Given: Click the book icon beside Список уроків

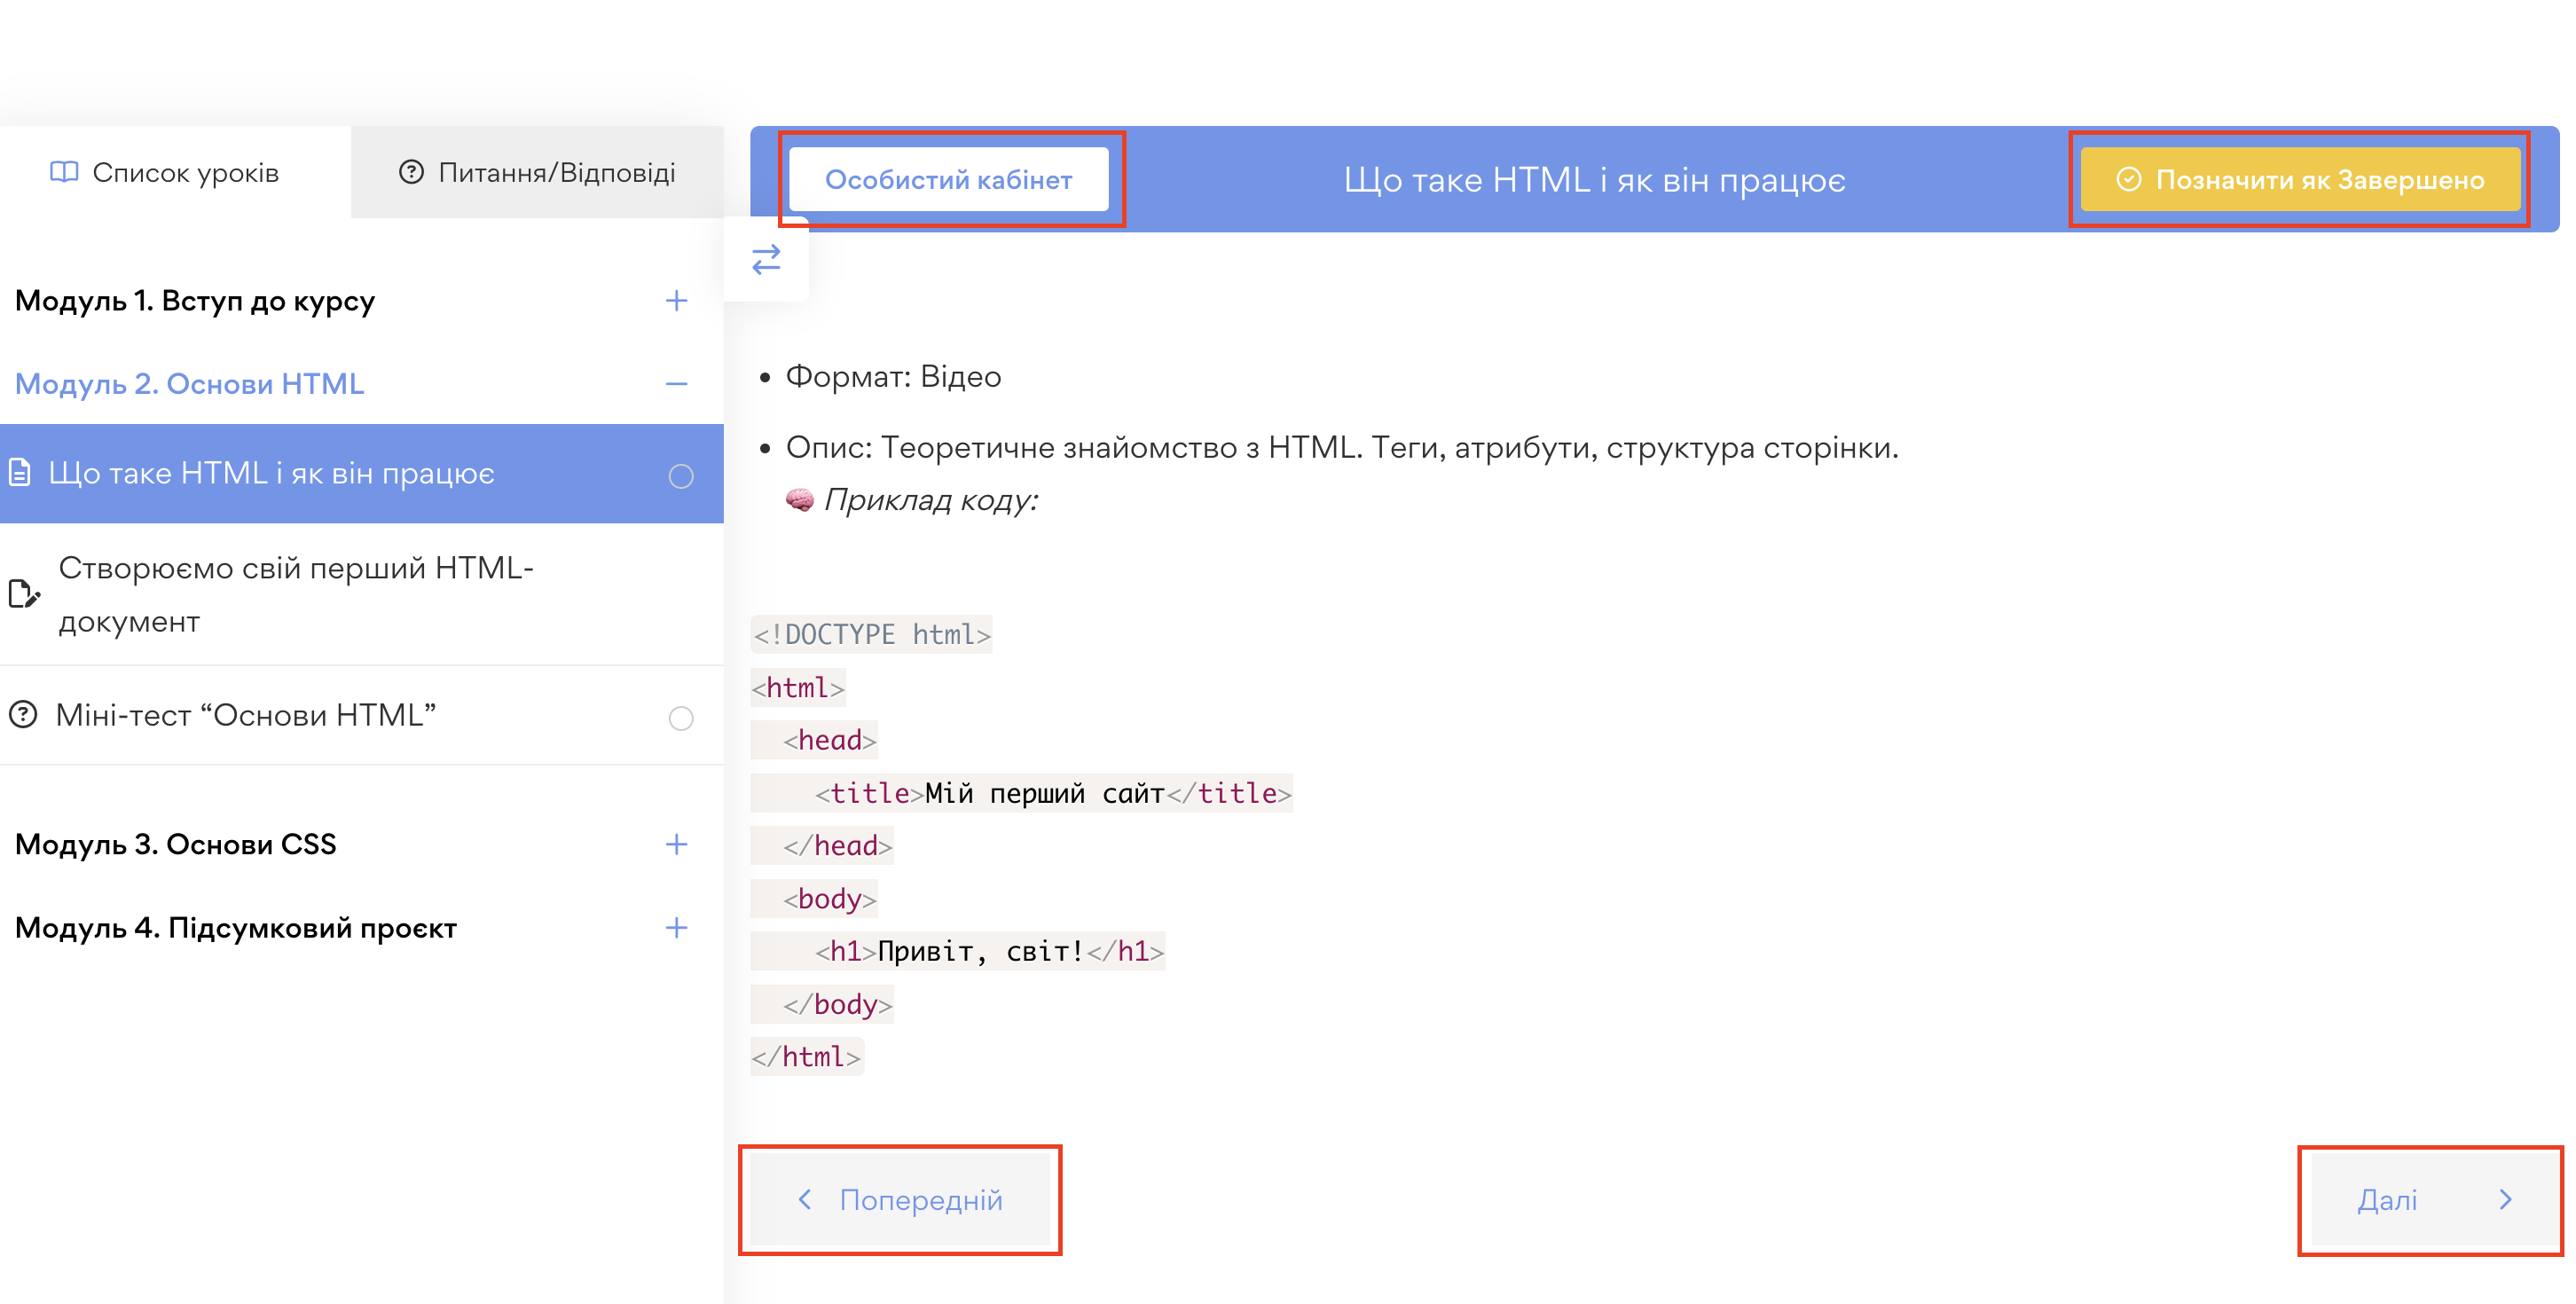Looking at the screenshot, I should pos(63,171).
